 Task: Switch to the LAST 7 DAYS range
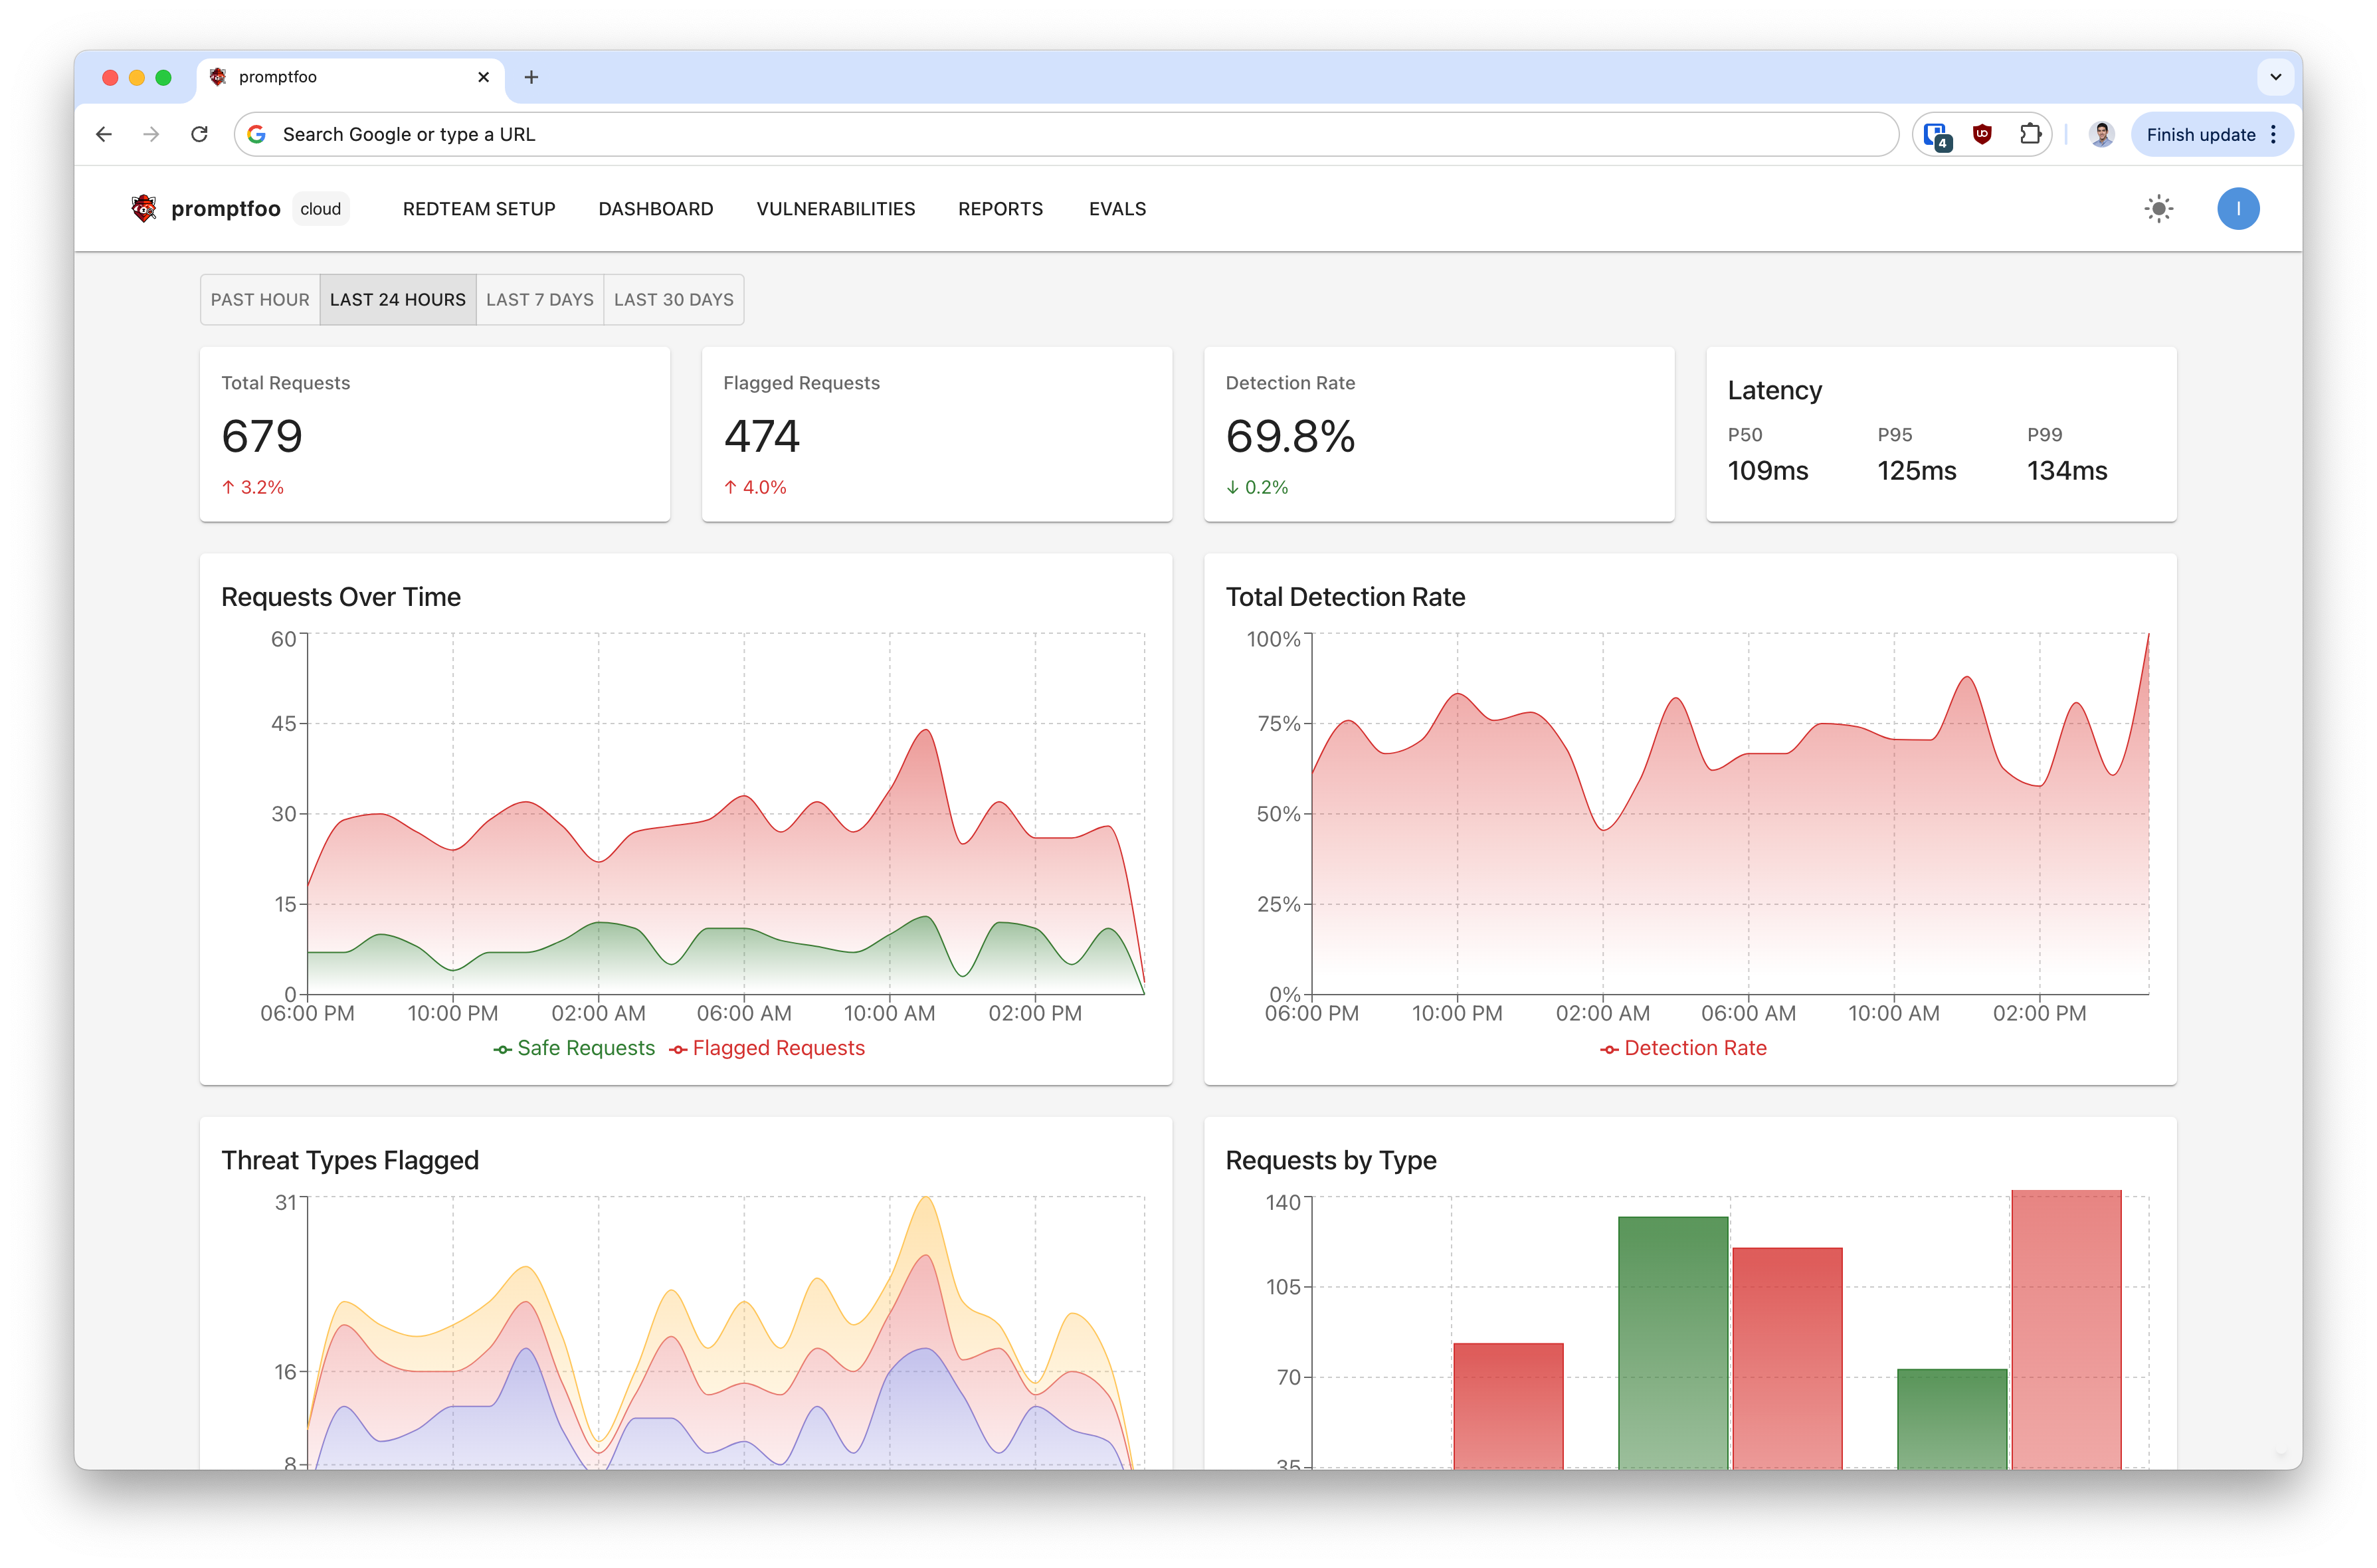tap(539, 300)
